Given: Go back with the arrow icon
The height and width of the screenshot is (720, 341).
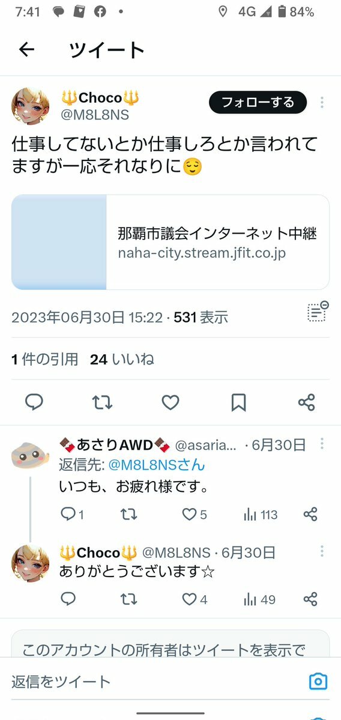Looking at the screenshot, I should [x=26, y=50].
